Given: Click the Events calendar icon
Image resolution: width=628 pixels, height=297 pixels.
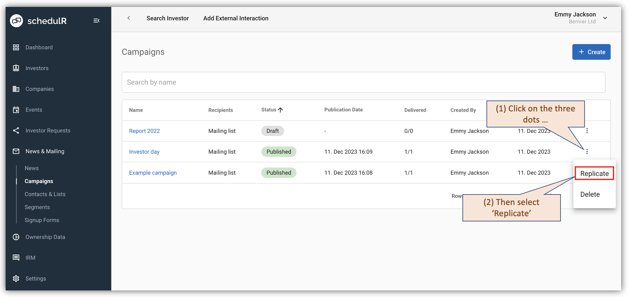Looking at the screenshot, I should tap(16, 109).
